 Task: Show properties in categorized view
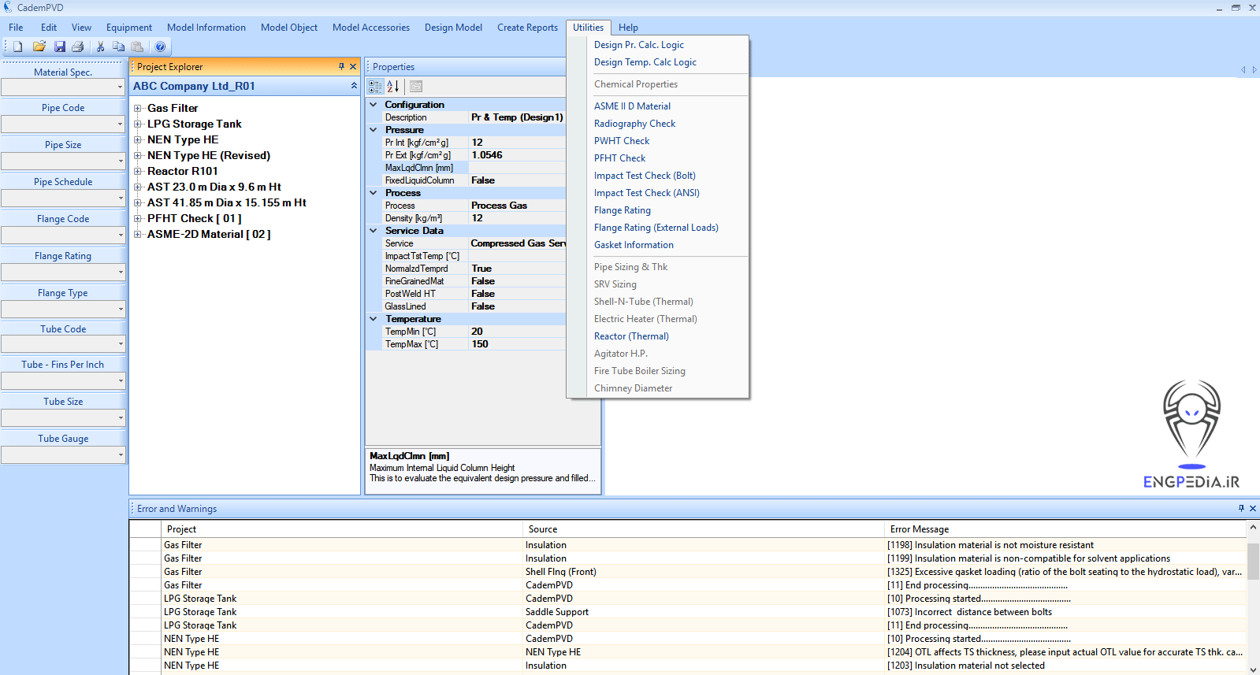point(375,87)
